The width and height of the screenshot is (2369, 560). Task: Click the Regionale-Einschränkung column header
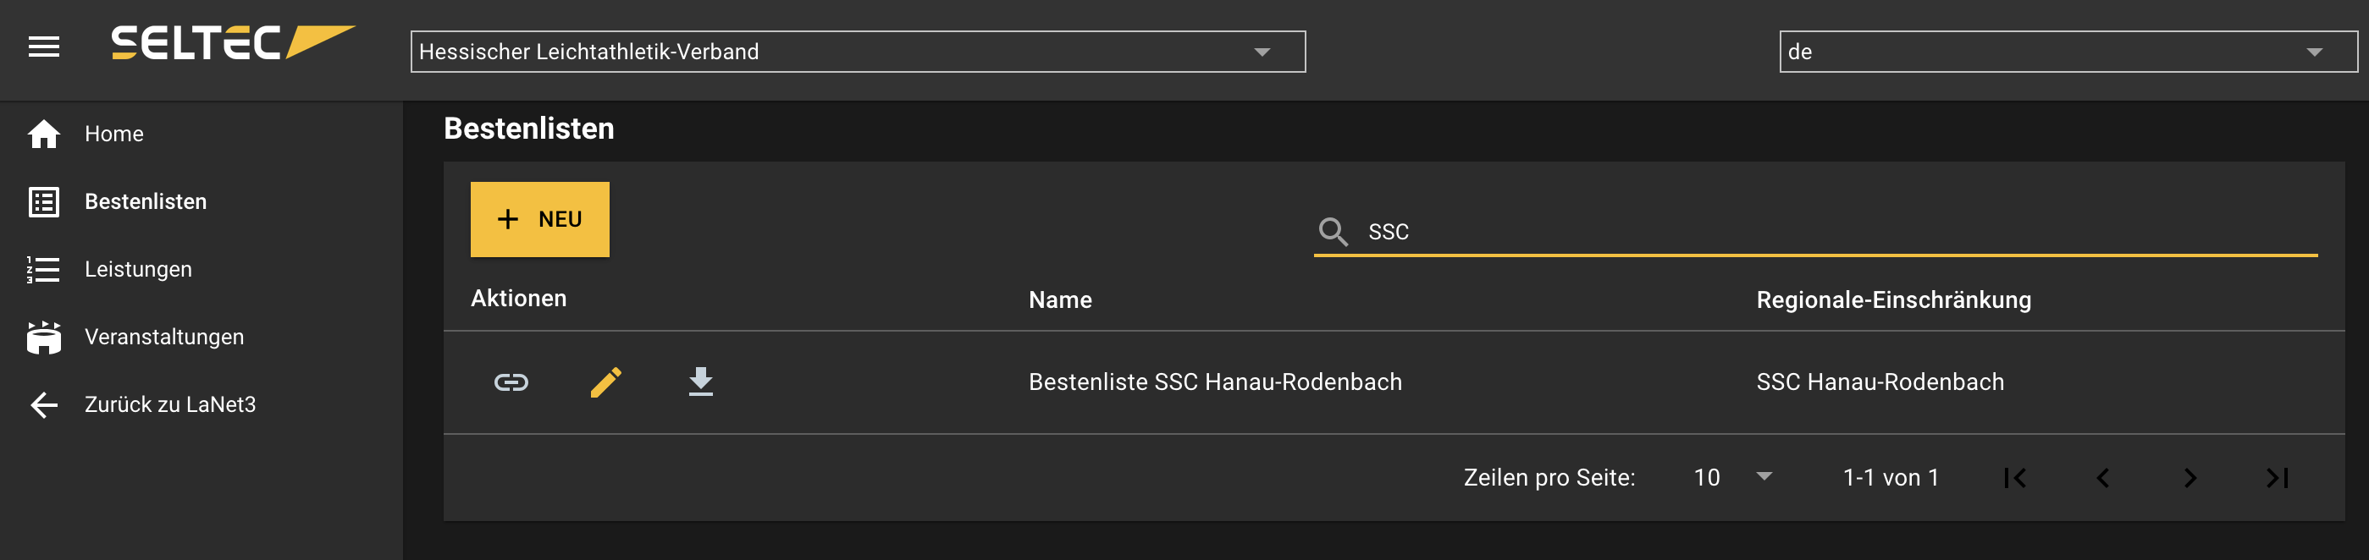tap(1893, 300)
